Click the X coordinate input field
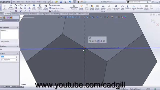Screen dimensions: 160x90 tap(8, 56)
